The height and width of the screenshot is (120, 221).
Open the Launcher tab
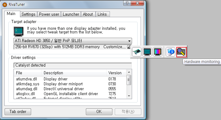(x=71, y=14)
